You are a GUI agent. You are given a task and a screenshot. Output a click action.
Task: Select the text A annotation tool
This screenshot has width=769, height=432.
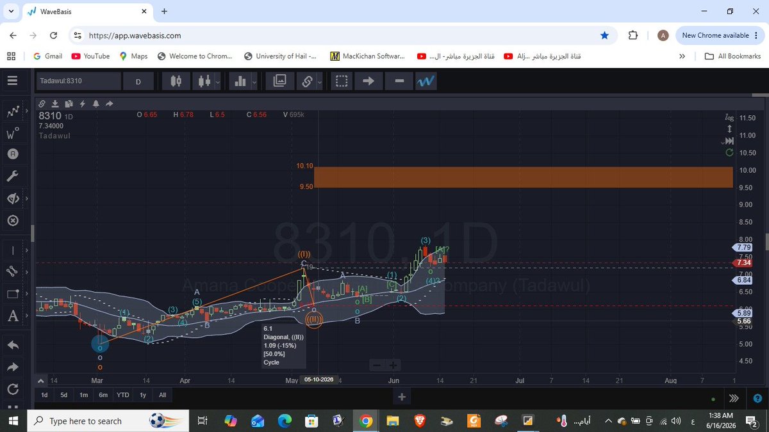[x=12, y=316]
